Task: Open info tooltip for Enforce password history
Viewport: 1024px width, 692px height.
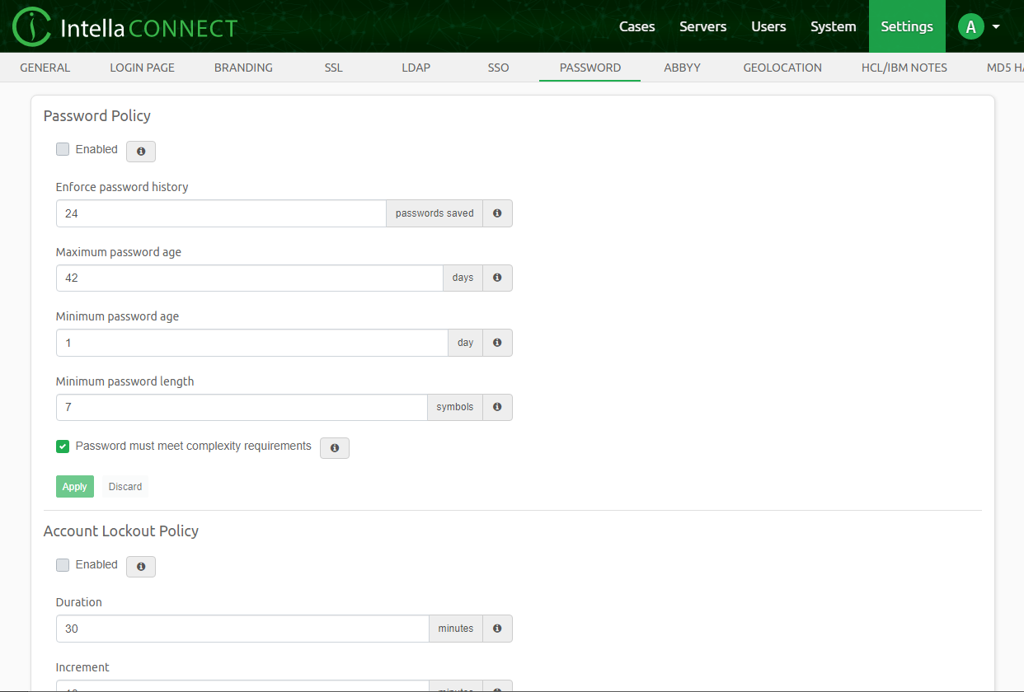Action: 496,213
